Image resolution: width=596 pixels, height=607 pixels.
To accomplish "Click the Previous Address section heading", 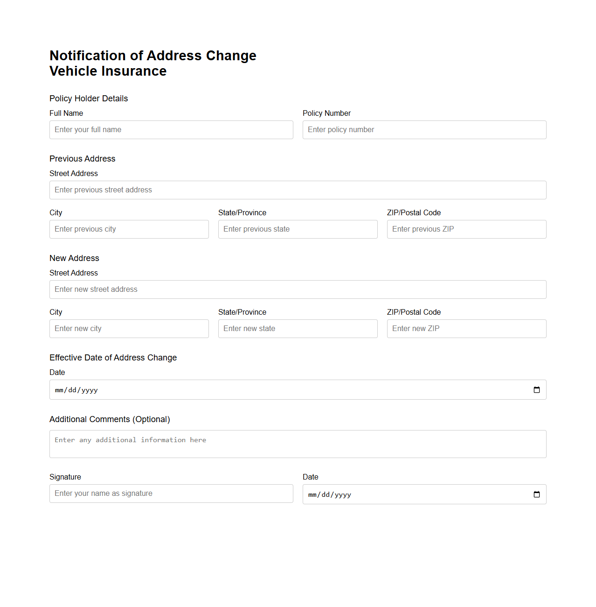I will (82, 159).
